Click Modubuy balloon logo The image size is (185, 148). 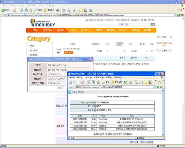pyautogui.click(x=43, y=23)
